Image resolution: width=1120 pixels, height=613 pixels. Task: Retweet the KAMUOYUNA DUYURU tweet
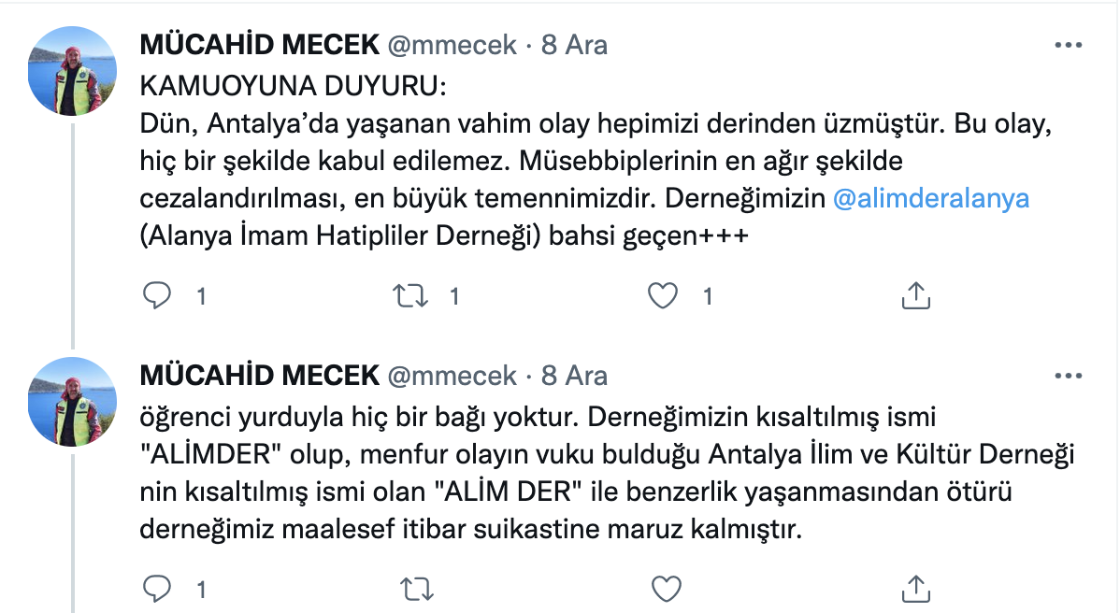coord(411,296)
